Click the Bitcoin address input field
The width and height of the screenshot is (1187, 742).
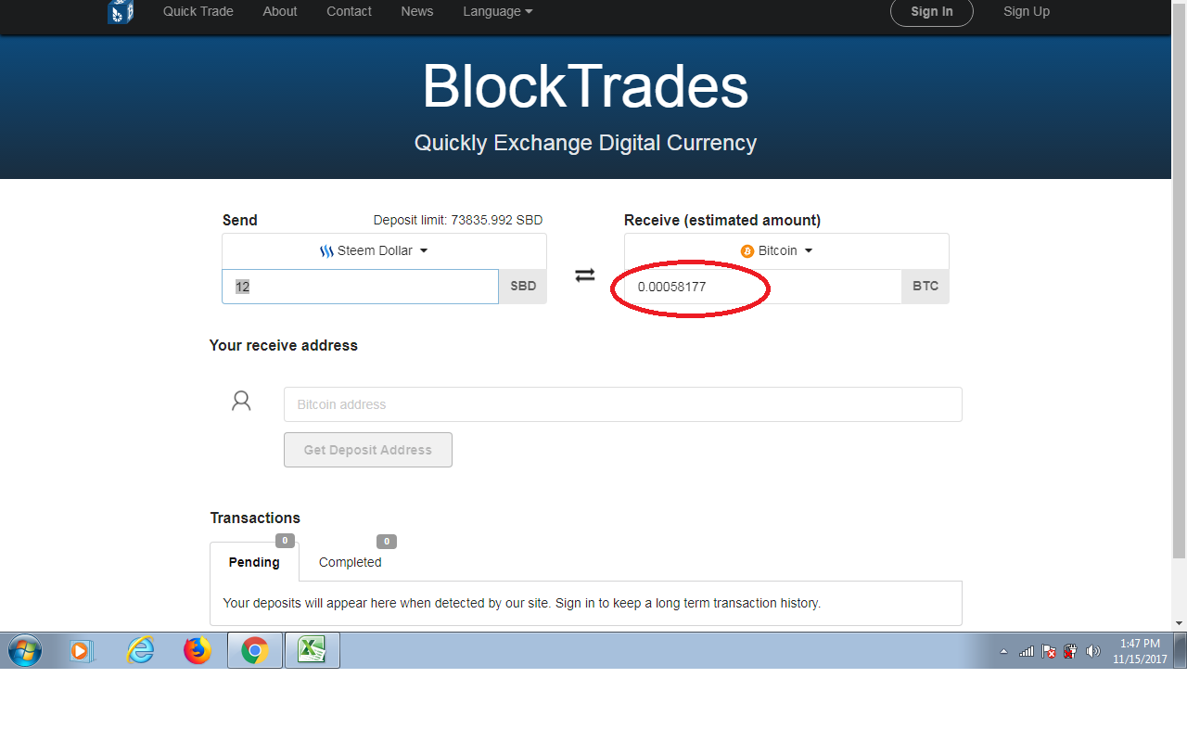[x=623, y=404]
